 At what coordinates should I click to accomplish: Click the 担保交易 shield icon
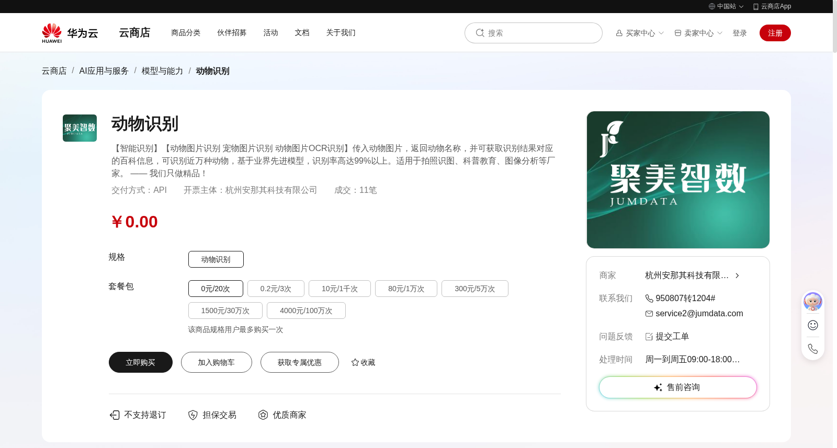click(x=193, y=415)
